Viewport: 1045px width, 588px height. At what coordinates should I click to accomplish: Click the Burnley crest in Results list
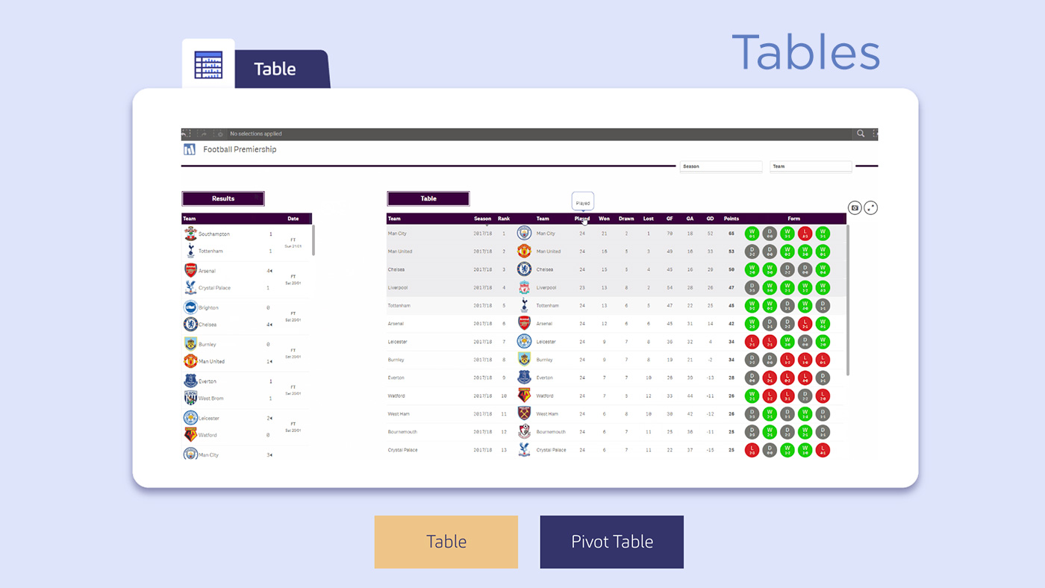190,344
